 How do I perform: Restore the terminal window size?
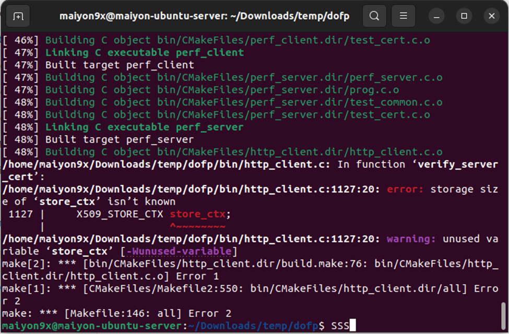(464, 16)
